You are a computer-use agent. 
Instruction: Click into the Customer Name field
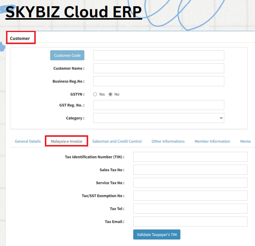tap(158, 68)
